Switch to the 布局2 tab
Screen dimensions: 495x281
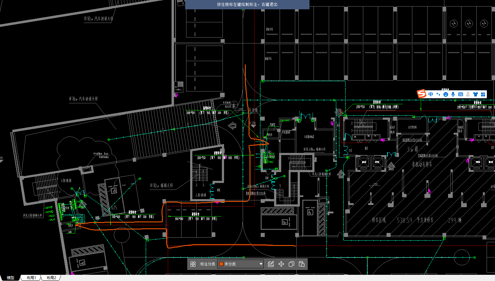click(51, 278)
